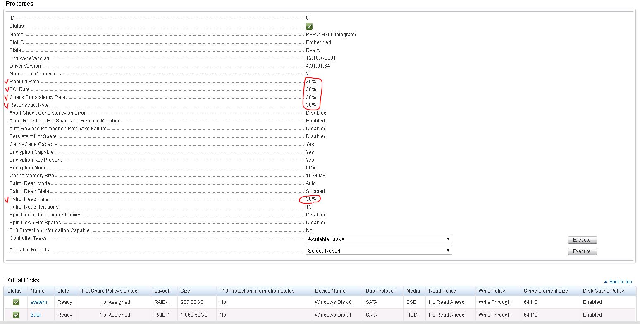640x324 pixels.
Task: Sort by Disk Cache Policy column
Action: tap(603, 291)
